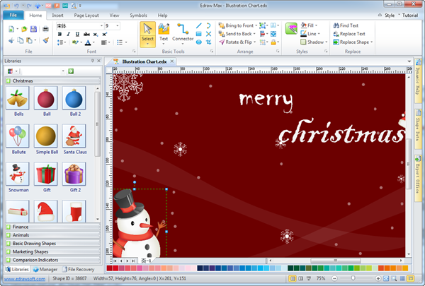Select the Text tool
This screenshot has height=286, width=425.
point(164,33)
